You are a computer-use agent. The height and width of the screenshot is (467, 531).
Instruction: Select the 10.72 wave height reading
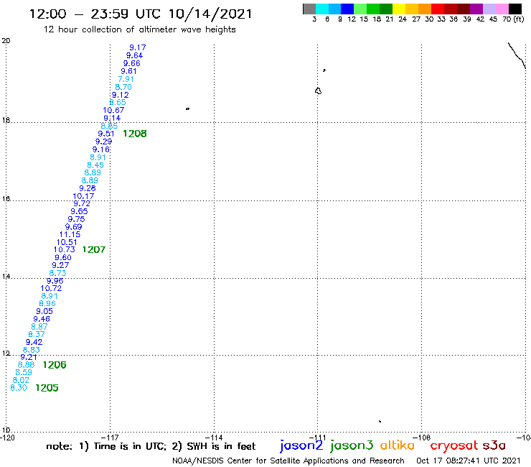coord(51,288)
